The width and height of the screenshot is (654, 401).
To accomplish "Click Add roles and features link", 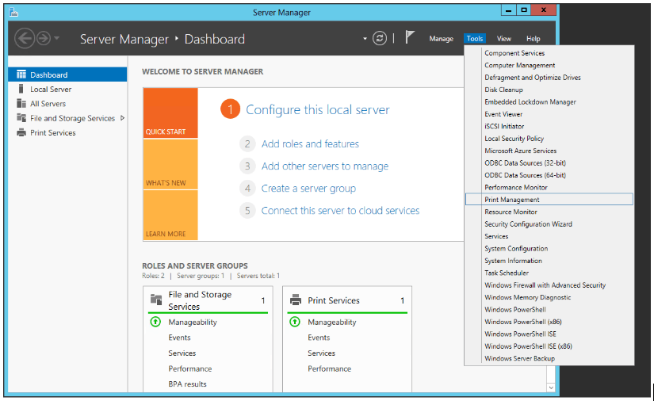I will point(310,144).
